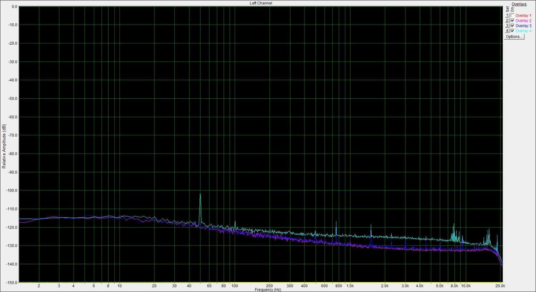Select the blue Overlay 3 label
536x292 pixels.
click(x=523, y=26)
